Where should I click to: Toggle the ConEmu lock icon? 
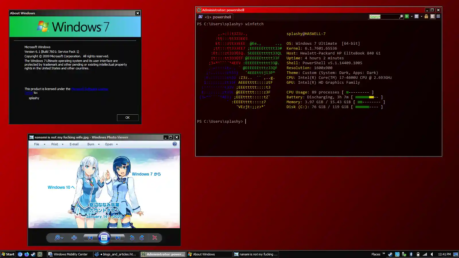pos(426,17)
